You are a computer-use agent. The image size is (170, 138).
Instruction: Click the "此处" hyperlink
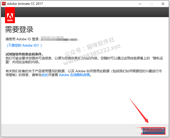[45, 75]
